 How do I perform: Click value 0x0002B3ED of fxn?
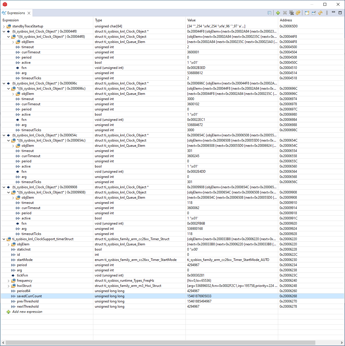(196, 68)
